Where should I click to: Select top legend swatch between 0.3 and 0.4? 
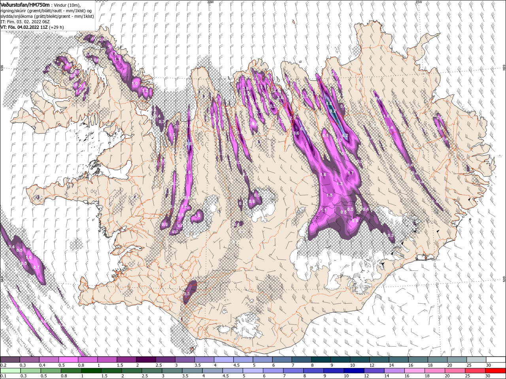(x=29, y=360)
